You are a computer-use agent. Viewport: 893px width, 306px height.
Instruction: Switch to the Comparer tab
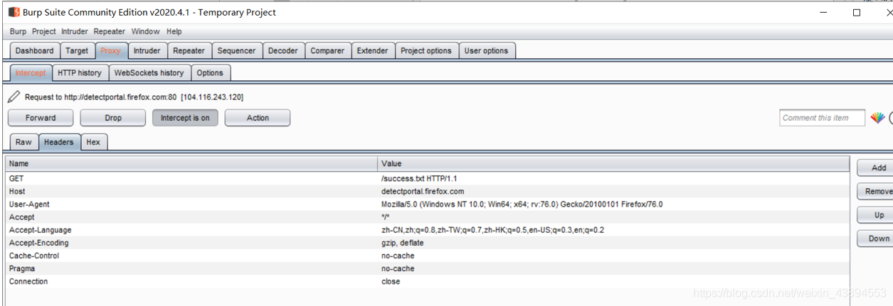(x=327, y=51)
